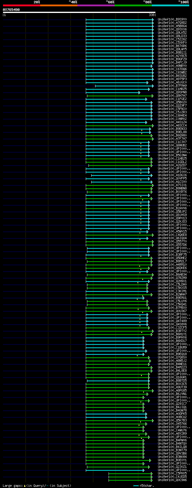Click UniRef100_C5Z262 label

[172, 39]
